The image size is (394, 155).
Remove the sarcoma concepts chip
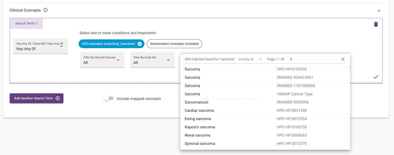(140, 44)
